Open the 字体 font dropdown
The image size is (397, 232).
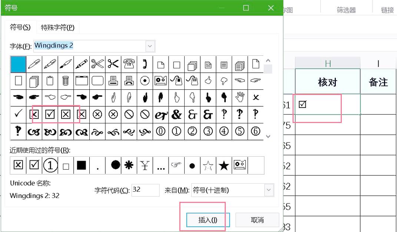(x=150, y=46)
